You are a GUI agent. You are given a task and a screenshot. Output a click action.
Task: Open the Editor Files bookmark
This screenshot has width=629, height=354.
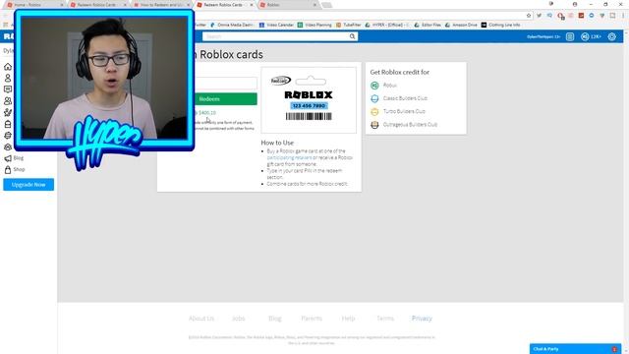click(x=428, y=25)
